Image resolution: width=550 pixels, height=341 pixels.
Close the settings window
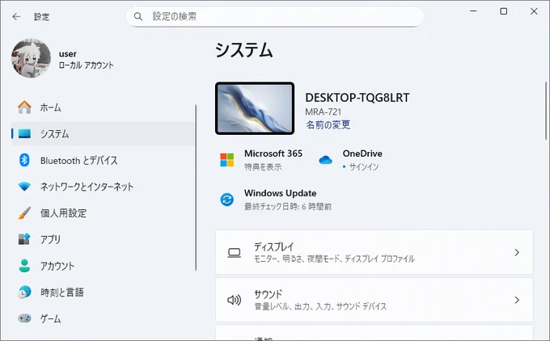click(534, 11)
